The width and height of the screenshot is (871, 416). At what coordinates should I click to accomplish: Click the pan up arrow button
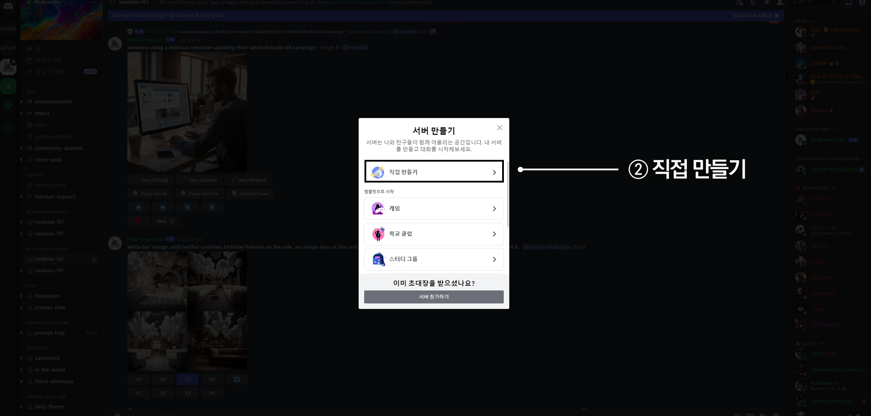pos(187,207)
